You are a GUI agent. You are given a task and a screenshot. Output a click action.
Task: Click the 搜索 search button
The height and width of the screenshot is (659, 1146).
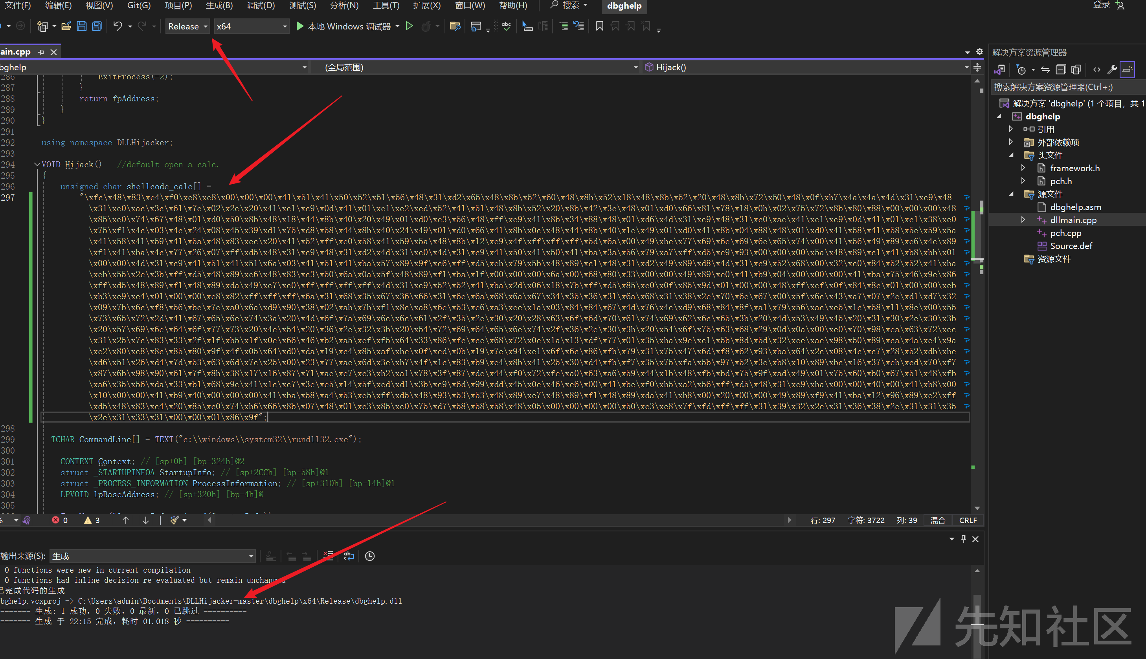click(569, 5)
